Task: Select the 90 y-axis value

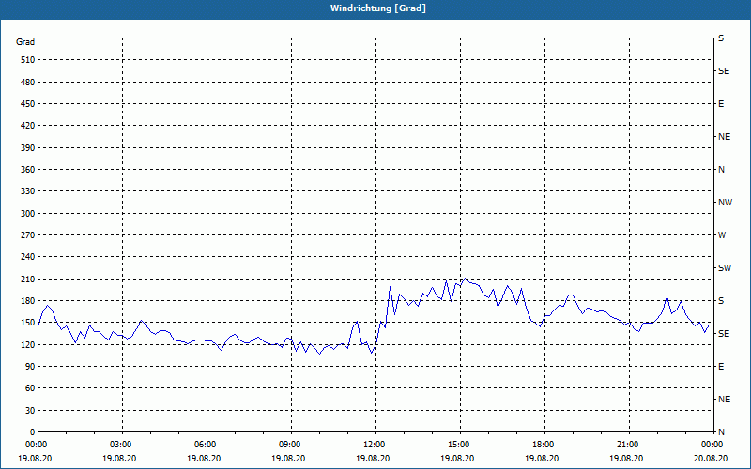Action: [x=30, y=366]
